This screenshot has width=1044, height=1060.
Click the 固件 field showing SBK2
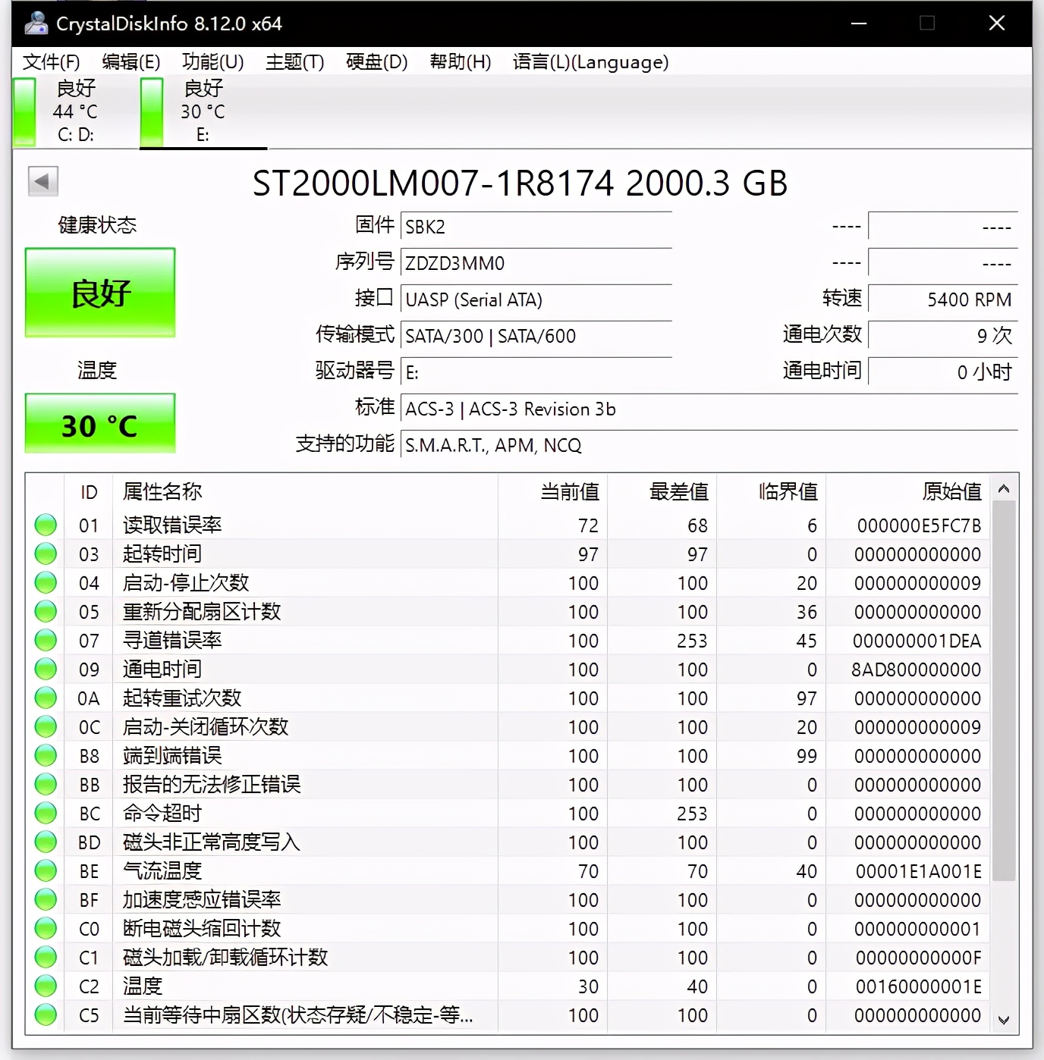536,227
